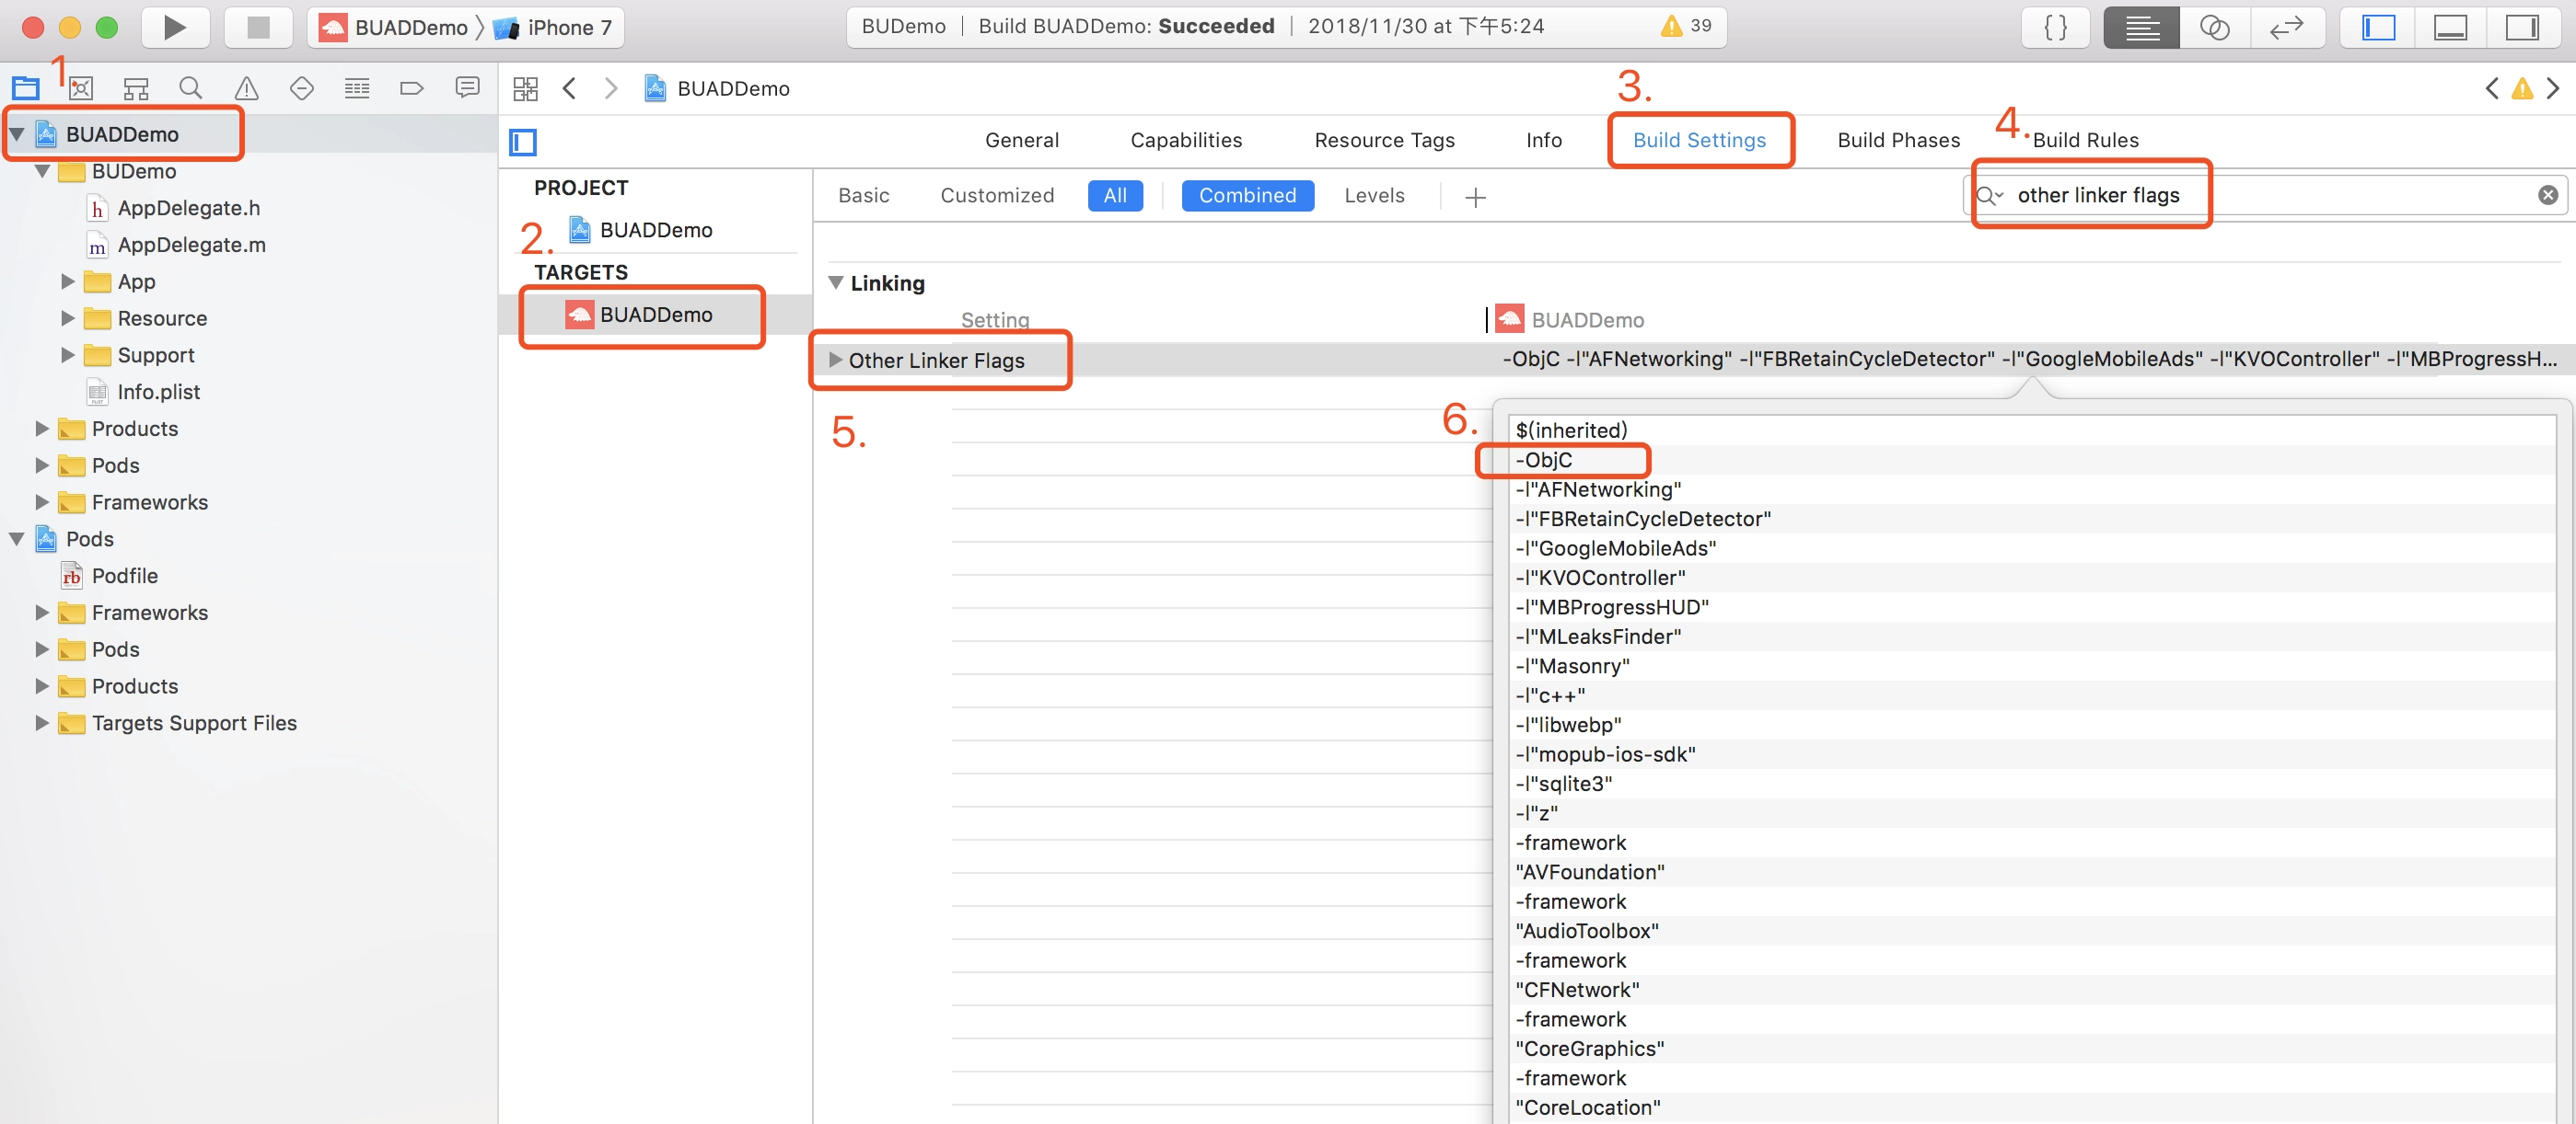The height and width of the screenshot is (1124, 2576).
Task: Open the Info tab
Action: point(1543,140)
